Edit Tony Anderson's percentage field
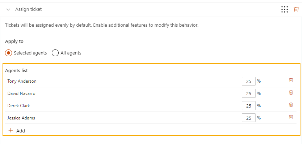Viewport: 303px width, 144px height. pyautogui.click(x=248, y=81)
